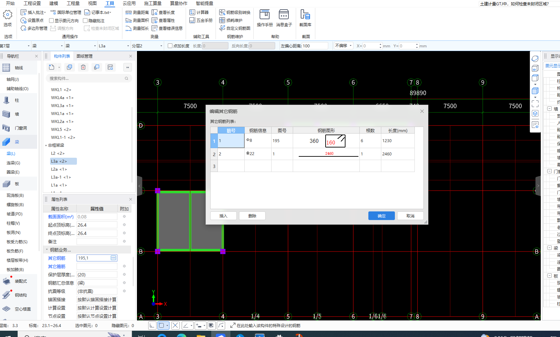This screenshot has width=560, height=337.
Task: Click the new component icon in 构件列表
Action: (51, 67)
